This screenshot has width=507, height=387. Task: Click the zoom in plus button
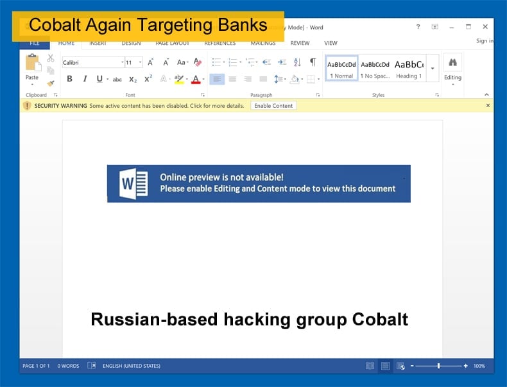(466, 366)
